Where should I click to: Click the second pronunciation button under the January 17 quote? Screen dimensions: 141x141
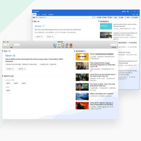[50, 37]
